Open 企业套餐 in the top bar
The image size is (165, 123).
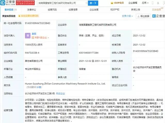pyautogui.click(x=133, y=3)
